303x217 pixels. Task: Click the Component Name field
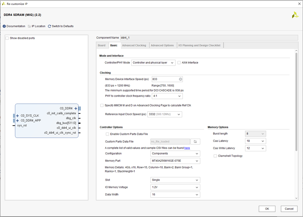click(209, 38)
